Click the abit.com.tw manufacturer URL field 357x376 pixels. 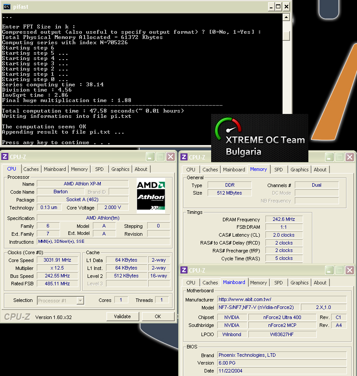tap(282, 299)
